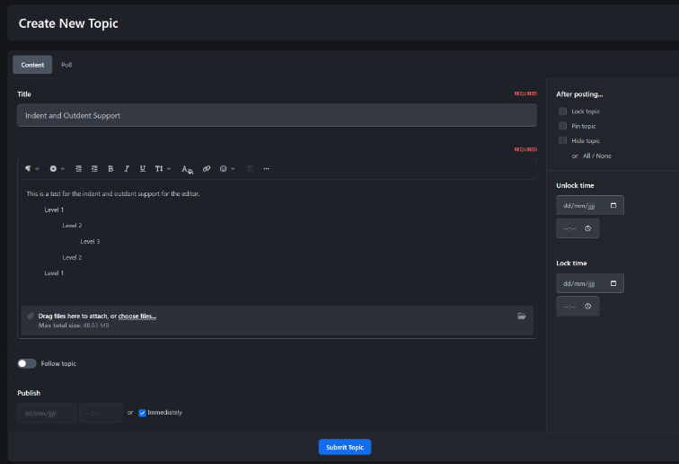
Task: Click the choose files link
Action: [137, 317]
